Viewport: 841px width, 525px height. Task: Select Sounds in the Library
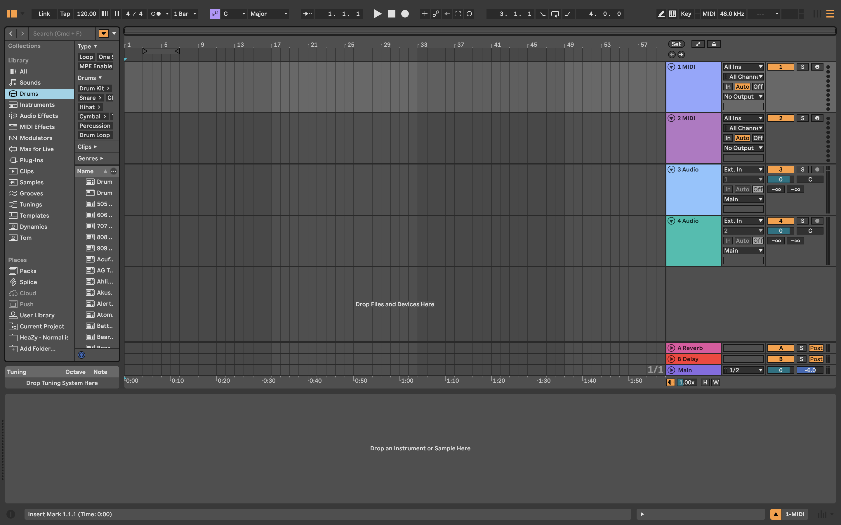[x=40, y=82]
